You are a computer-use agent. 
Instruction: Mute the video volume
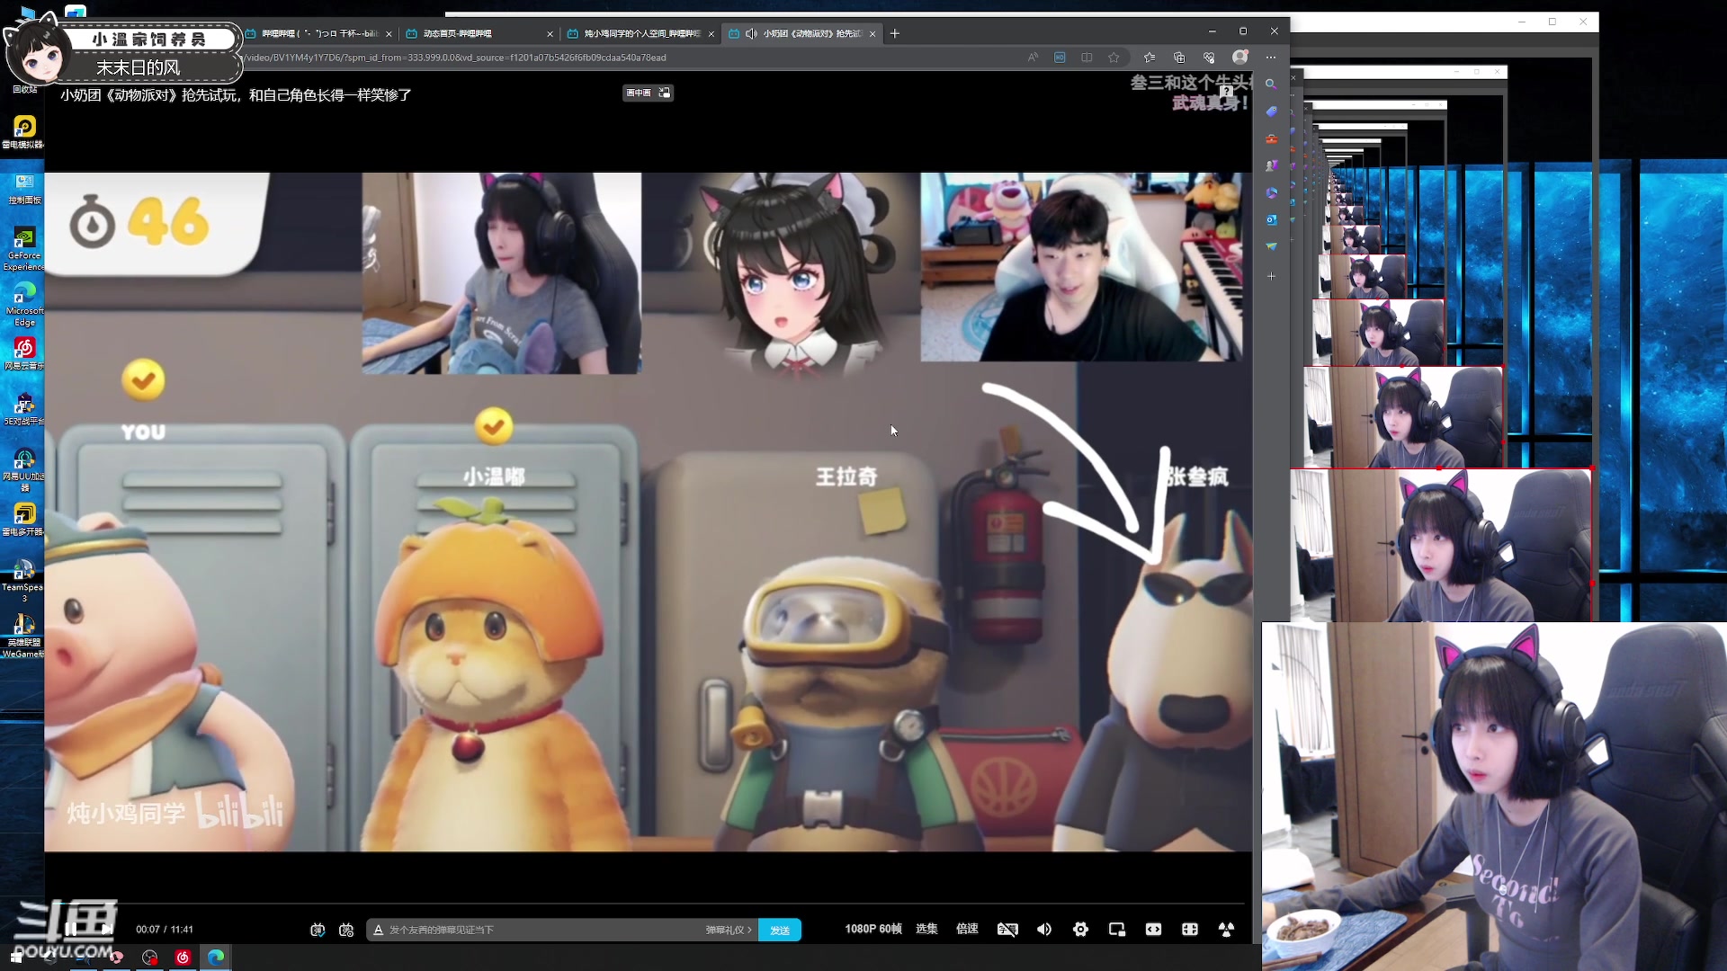tap(1044, 930)
